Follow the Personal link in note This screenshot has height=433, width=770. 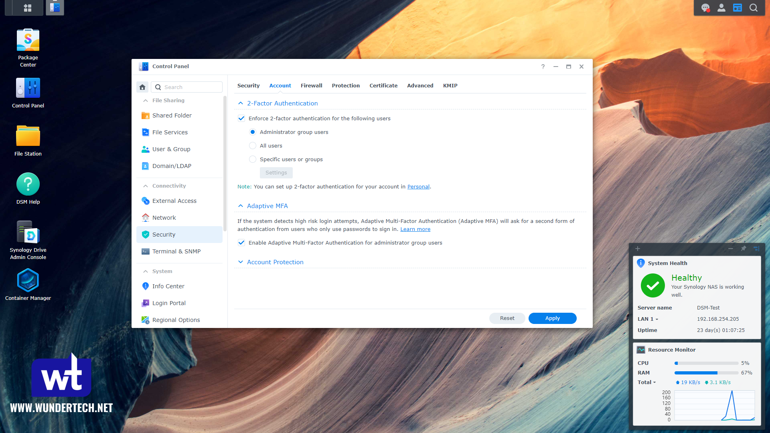coord(418,186)
